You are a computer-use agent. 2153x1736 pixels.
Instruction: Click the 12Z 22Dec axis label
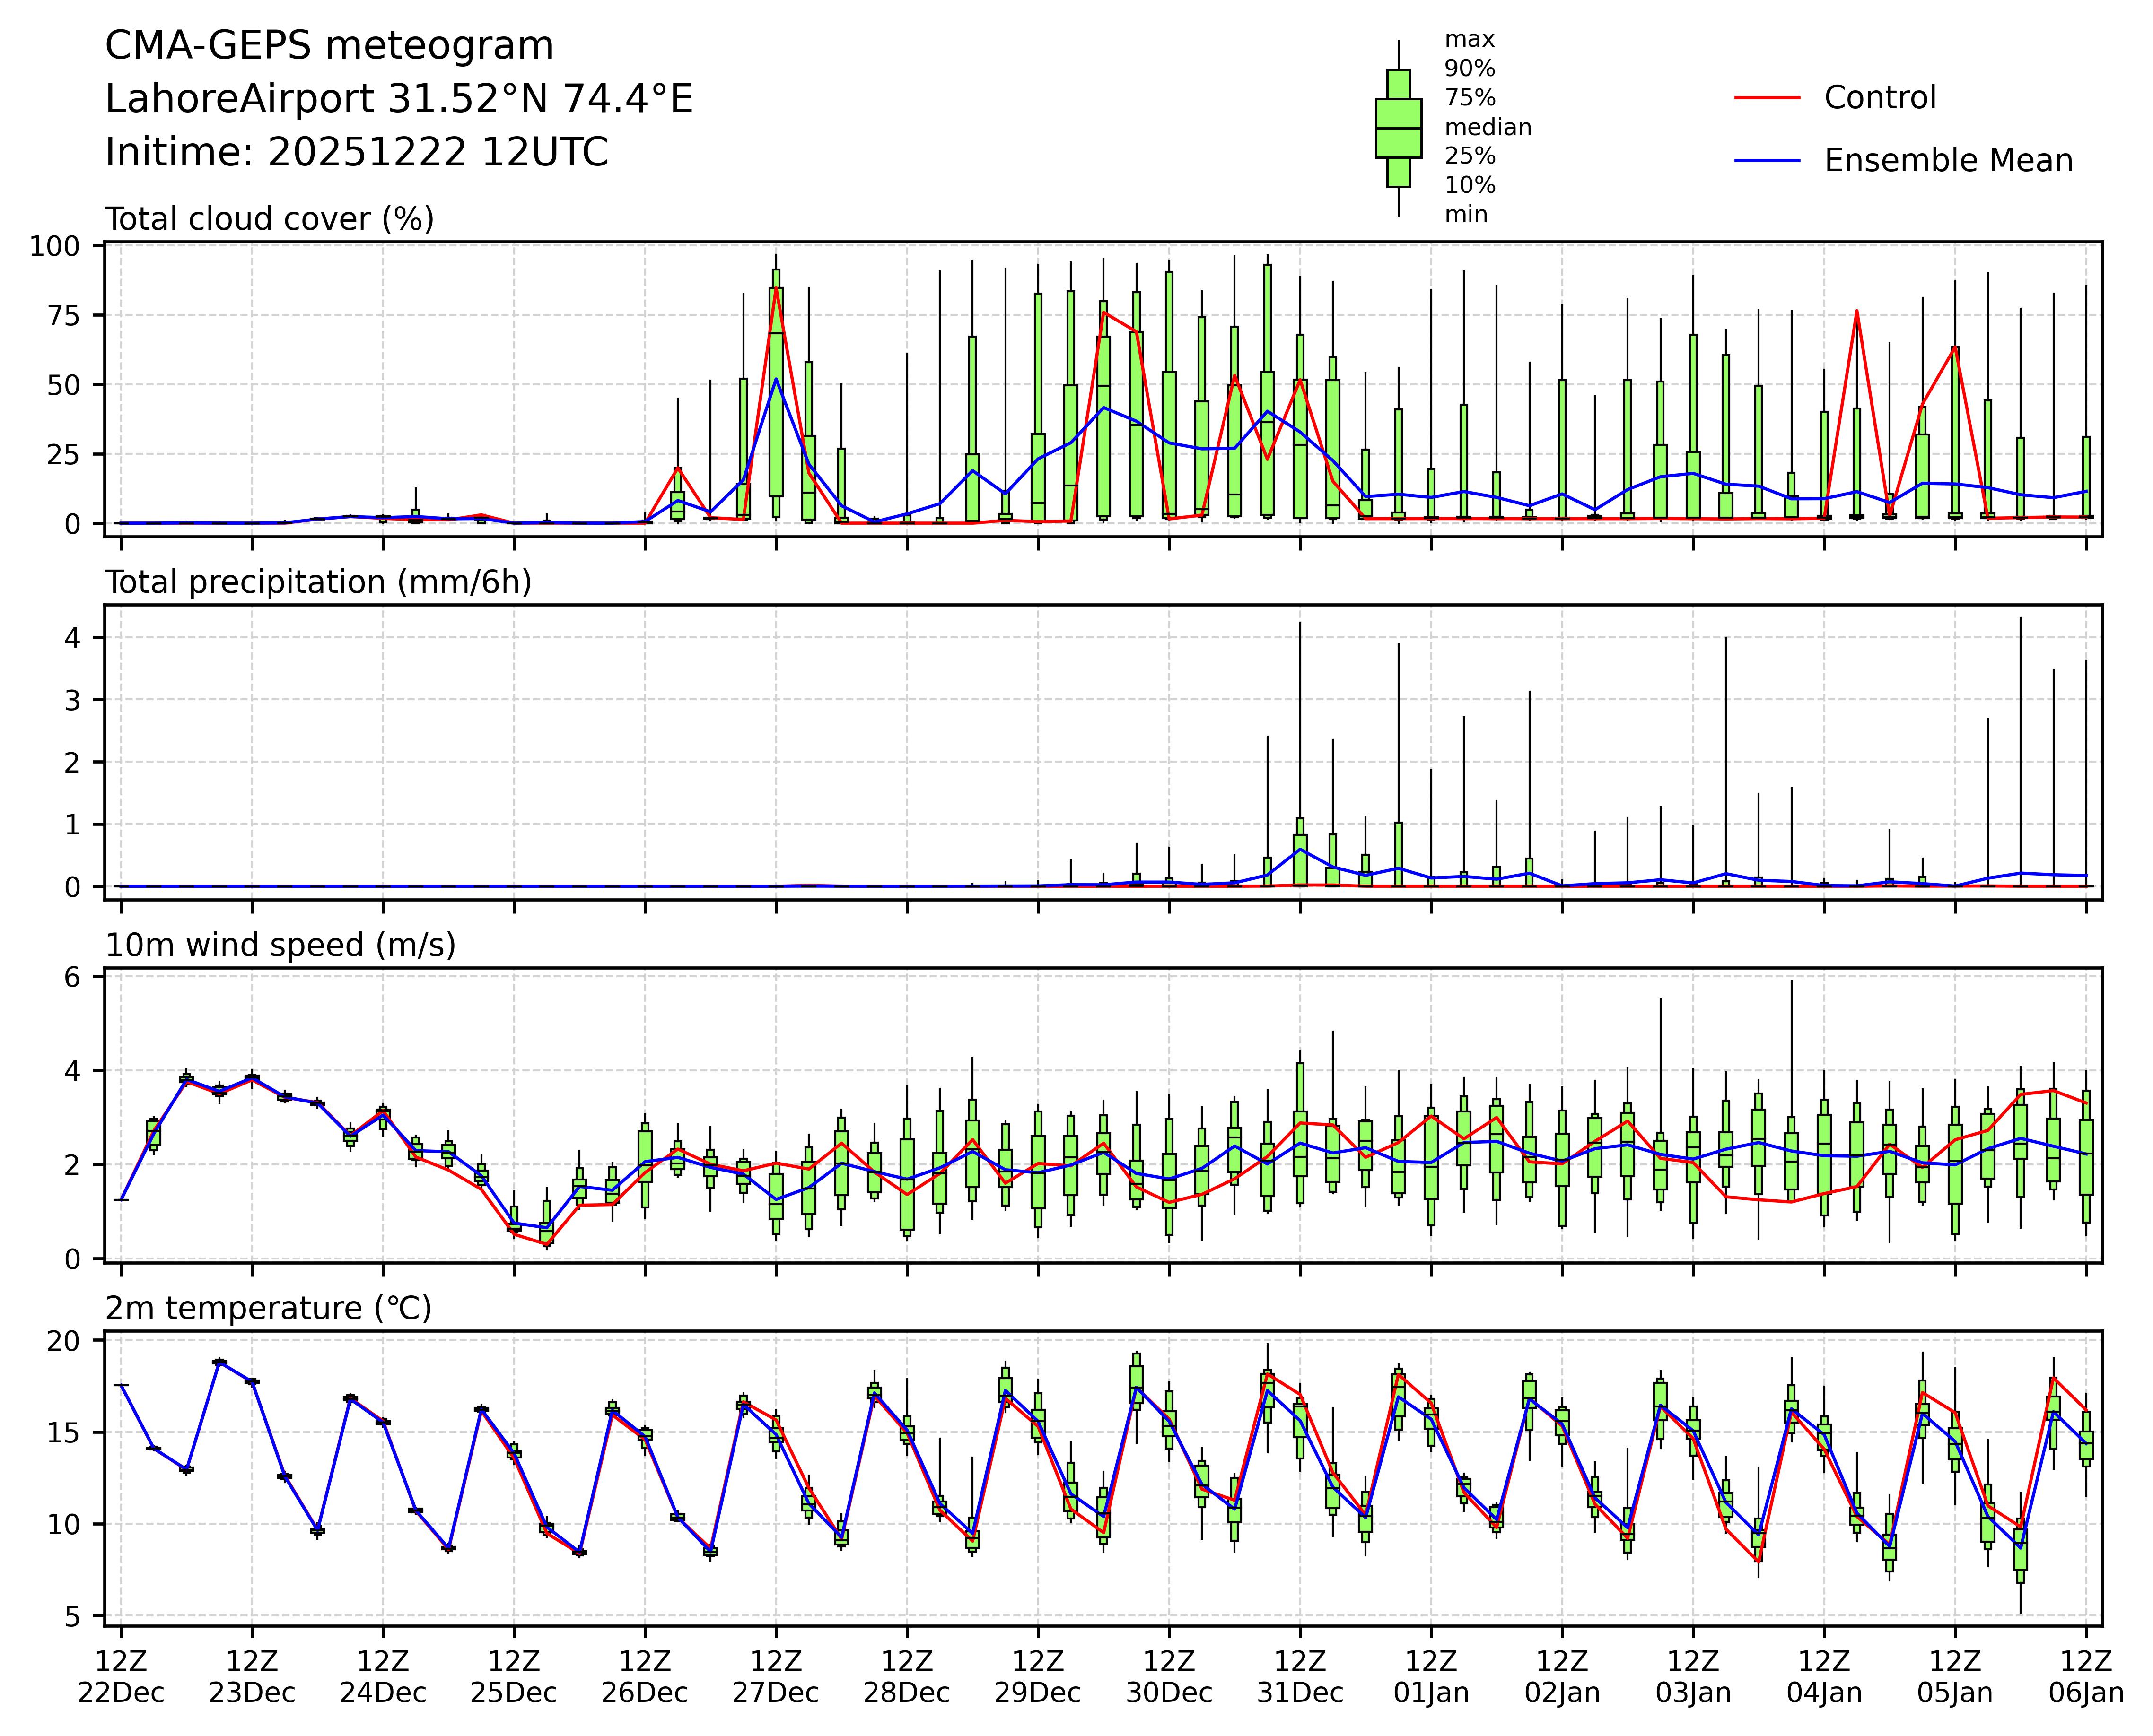pyautogui.click(x=121, y=1677)
